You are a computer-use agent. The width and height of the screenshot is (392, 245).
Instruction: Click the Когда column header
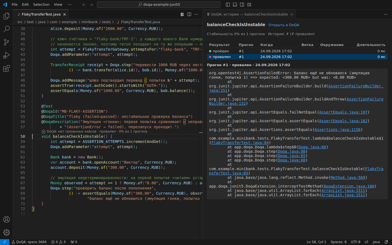(x=267, y=45)
